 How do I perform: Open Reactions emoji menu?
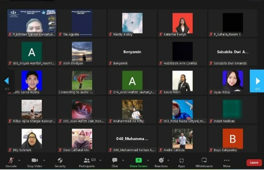tap(161, 163)
